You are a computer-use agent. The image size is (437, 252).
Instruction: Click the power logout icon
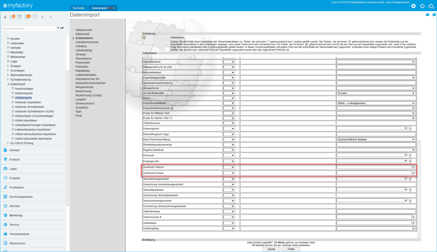(x=422, y=6)
